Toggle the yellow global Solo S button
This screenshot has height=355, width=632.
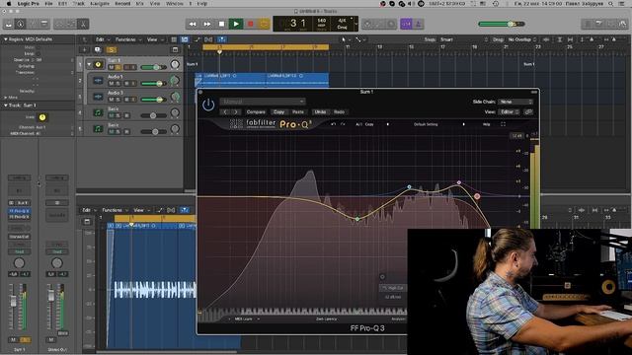[112, 50]
